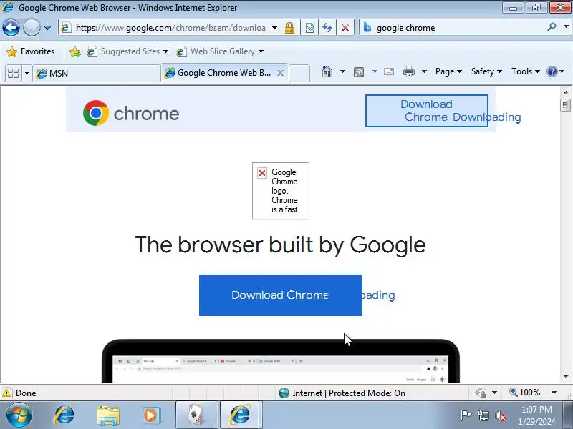This screenshot has width=573, height=429.
Task: Click the laptop browser preview image
Action: (280, 361)
